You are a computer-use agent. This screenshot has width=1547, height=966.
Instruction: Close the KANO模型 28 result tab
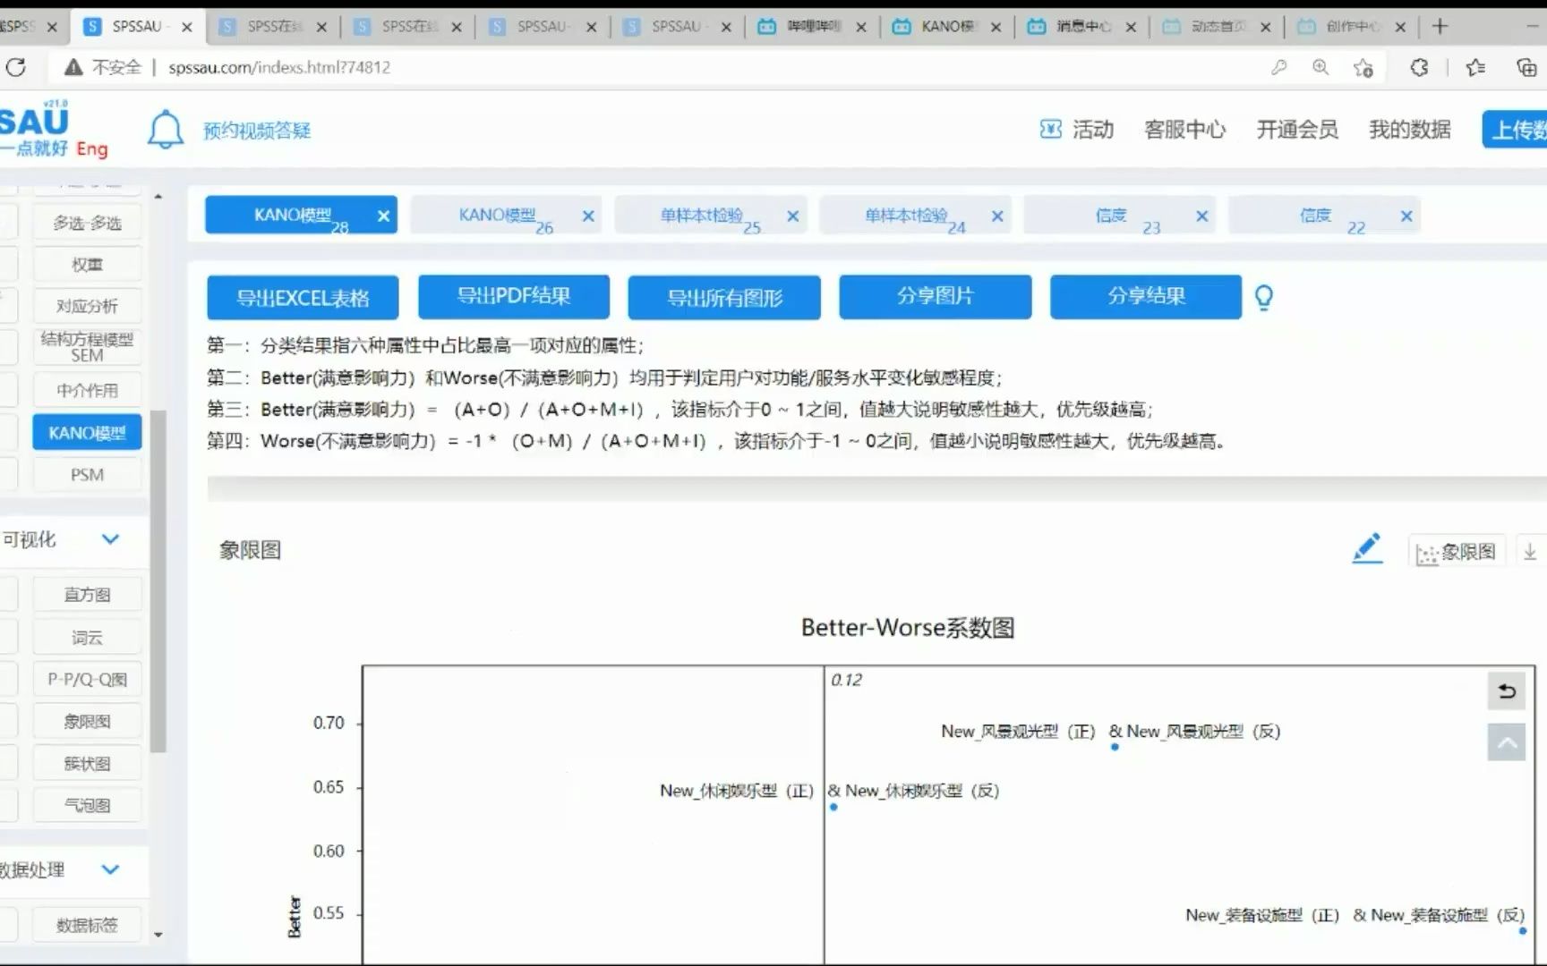383,216
